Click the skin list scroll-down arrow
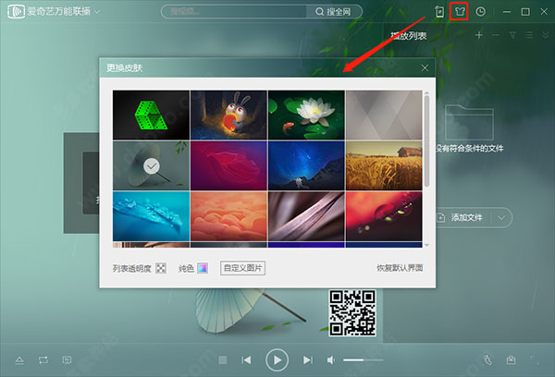 click(426, 245)
